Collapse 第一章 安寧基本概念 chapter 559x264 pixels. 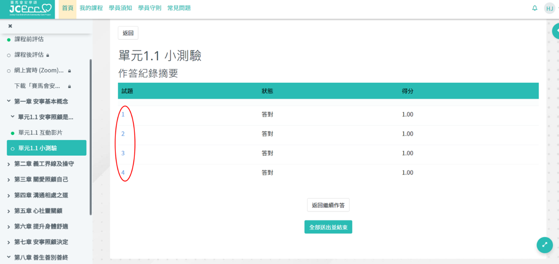(9, 101)
